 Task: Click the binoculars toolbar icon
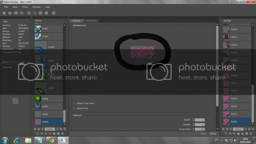point(29,13)
